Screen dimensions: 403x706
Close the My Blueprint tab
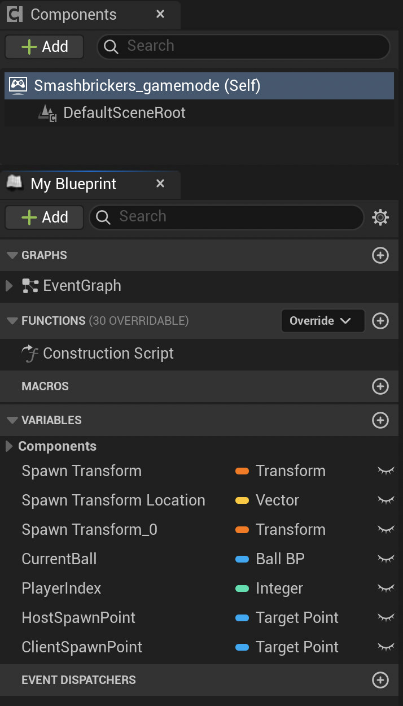(160, 184)
